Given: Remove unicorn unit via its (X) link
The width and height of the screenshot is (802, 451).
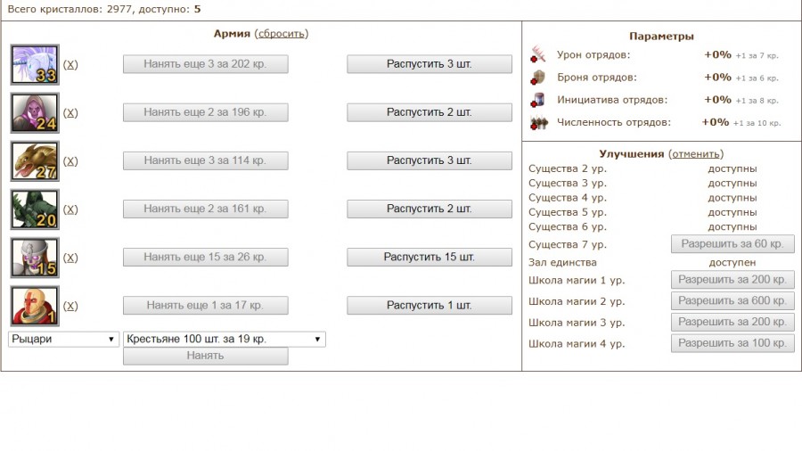Looking at the screenshot, I should click(x=70, y=64).
